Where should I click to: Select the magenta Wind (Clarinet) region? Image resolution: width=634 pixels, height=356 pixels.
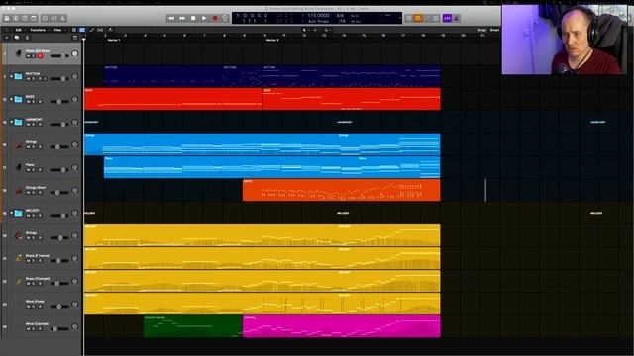[x=341, y=326]
